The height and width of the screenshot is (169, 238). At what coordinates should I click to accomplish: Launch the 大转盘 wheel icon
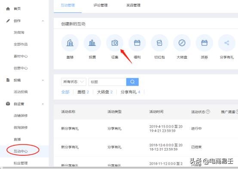(182, 43)
